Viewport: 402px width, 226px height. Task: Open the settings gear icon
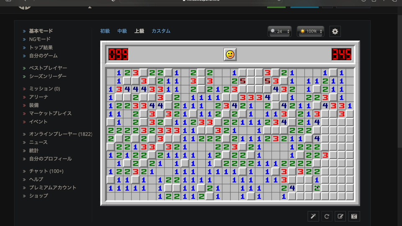coord(335,31)
